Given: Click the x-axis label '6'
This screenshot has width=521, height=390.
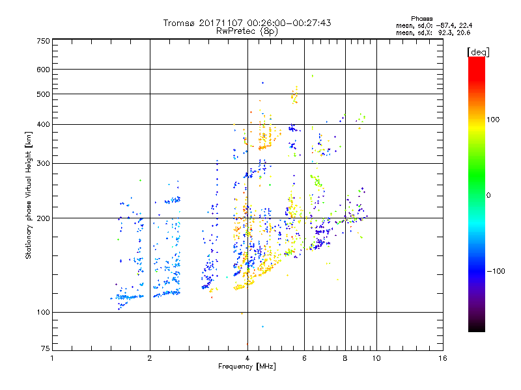Looking at the screenshot, I should (x=304, y=358).
